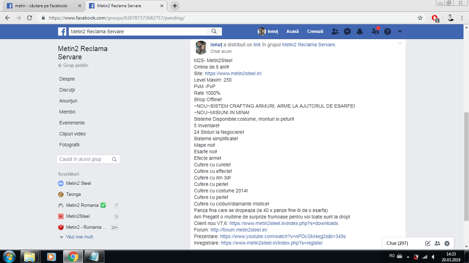
Task: Open chat settings gear icon
Action: pyautogui.click(x=447, y=243)
